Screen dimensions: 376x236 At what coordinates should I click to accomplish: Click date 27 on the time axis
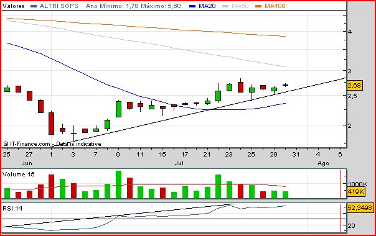[x=29, y=155]
